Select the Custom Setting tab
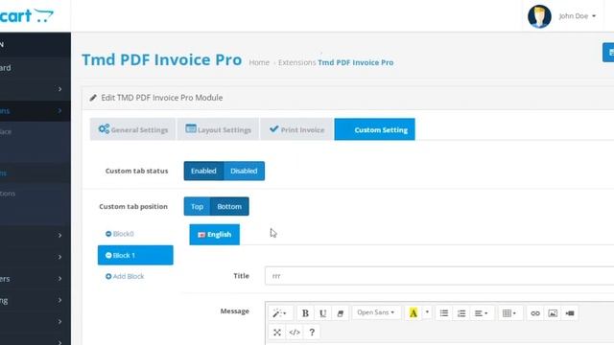Screen dimensions: 614x345 375,129
